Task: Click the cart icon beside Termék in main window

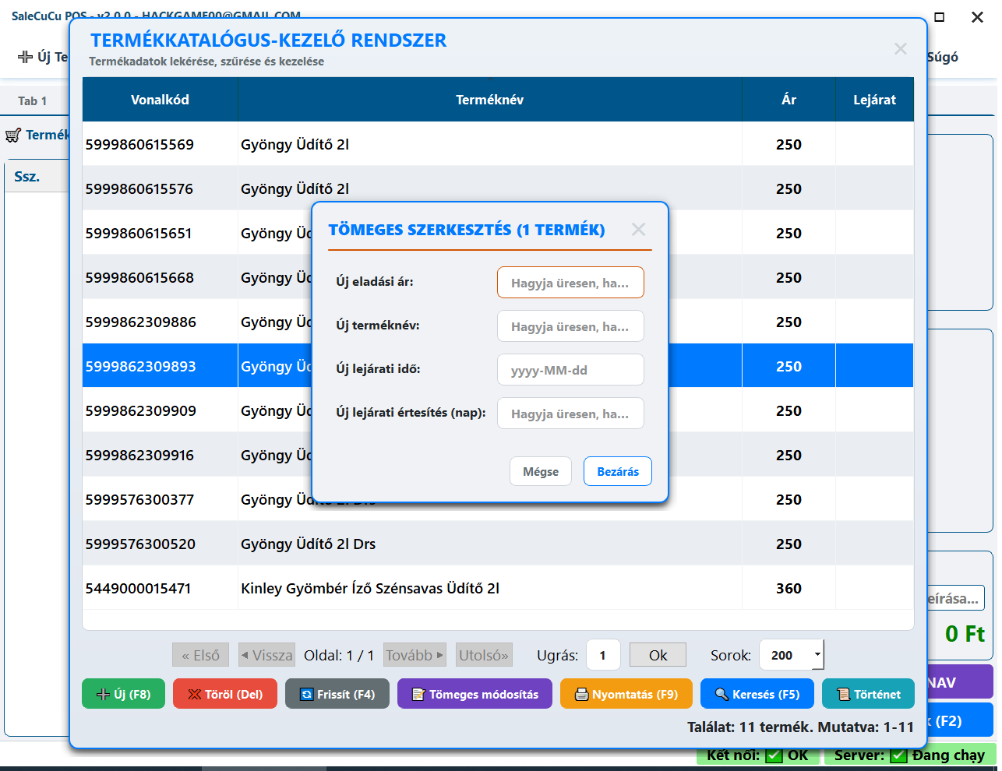Action: pyautogui.click(x=12, y=136)
